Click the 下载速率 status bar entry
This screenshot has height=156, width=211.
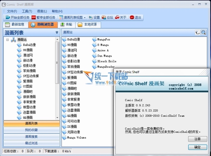57,151
